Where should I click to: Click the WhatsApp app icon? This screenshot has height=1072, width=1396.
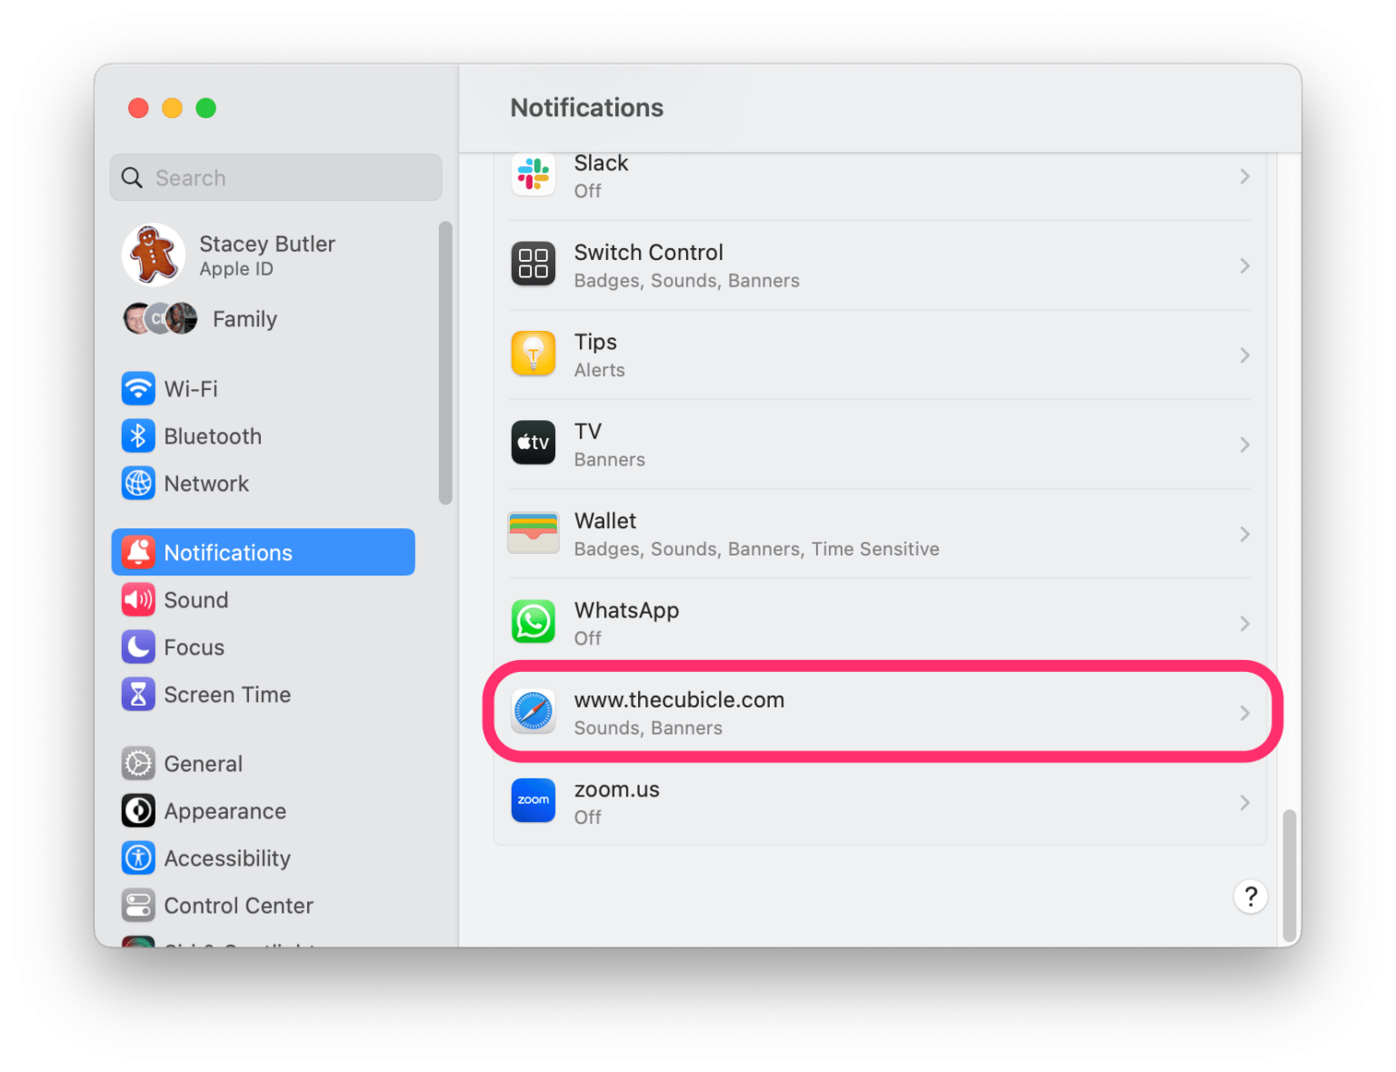point(533,622)
